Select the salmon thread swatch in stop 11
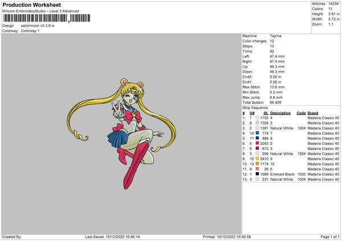342x241 pixels. pos(258,169)
